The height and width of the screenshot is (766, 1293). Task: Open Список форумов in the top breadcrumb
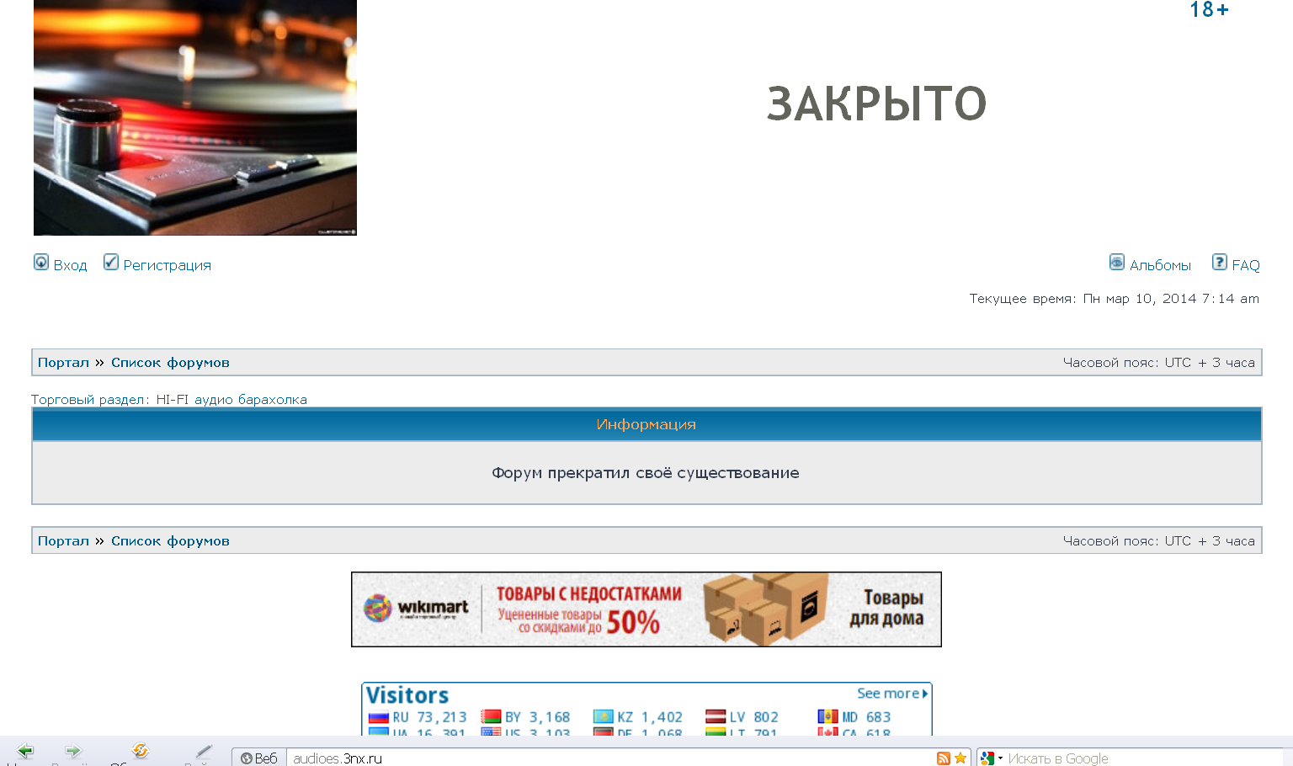tap(170, 363)
